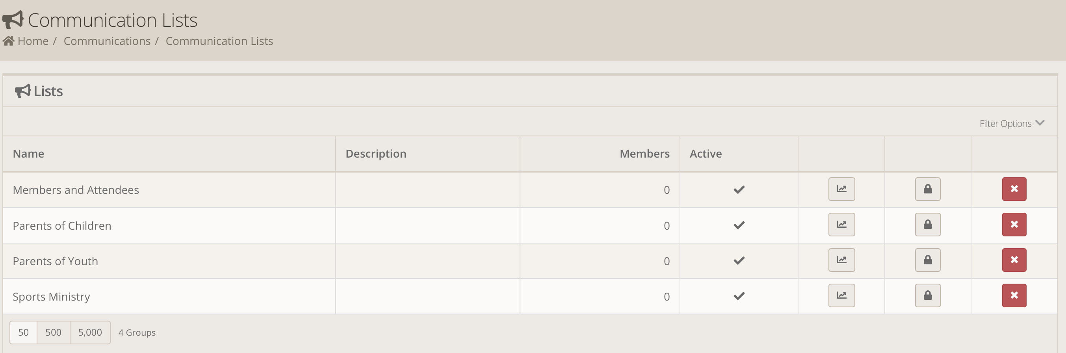Set page size to 500
The image size is (1066, 353).
pyautogui.click(x=54, y=332)
